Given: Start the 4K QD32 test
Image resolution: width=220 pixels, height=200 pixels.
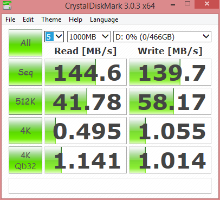Looking at the screenshot, I should (x=25, y=160).
